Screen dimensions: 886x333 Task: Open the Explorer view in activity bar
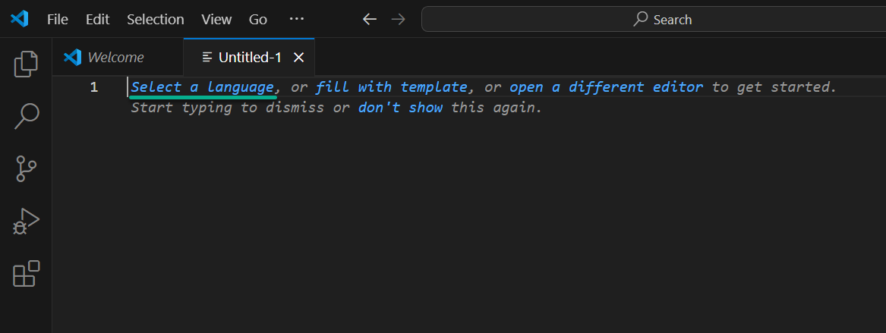(x=26, y=64)
